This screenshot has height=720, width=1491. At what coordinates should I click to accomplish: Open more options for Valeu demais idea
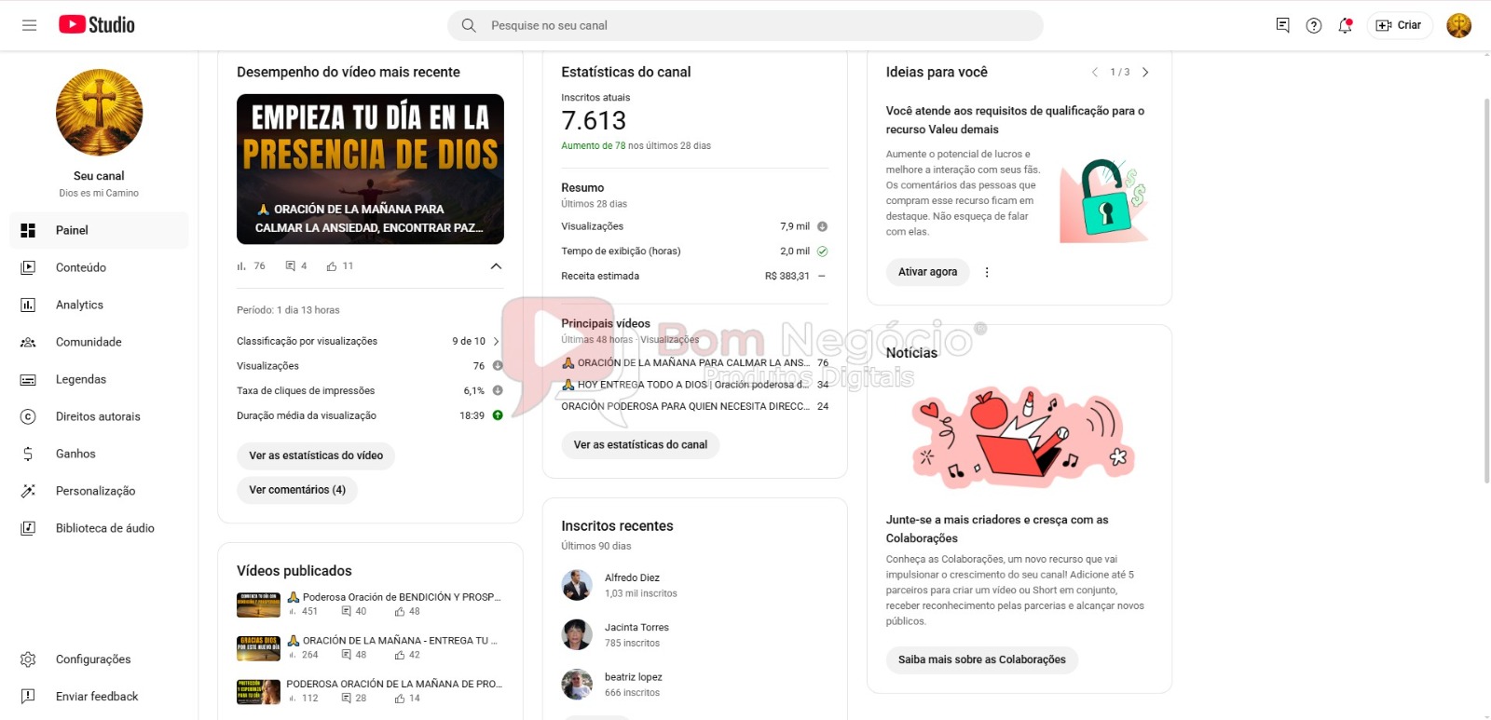click(x=987, y=272)
